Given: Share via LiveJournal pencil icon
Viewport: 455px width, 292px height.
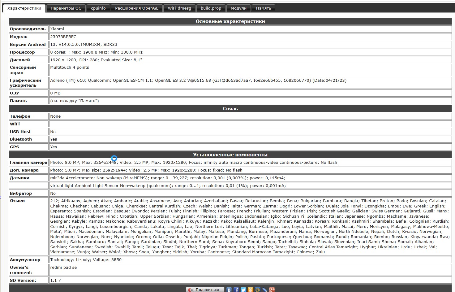Looking at the screenshot, I should [x=265, y=290].
